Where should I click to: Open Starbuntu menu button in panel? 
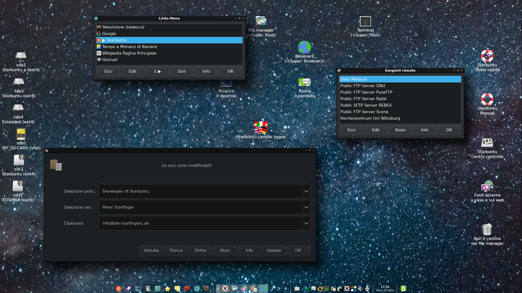[x=119, y=289]
